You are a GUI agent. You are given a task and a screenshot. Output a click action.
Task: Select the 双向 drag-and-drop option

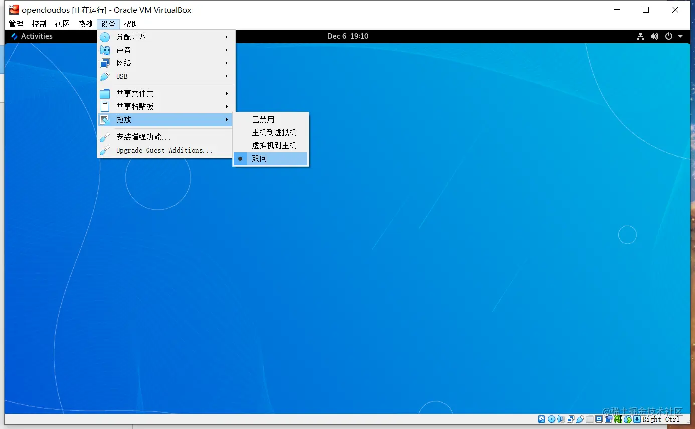tap(271, 159)
